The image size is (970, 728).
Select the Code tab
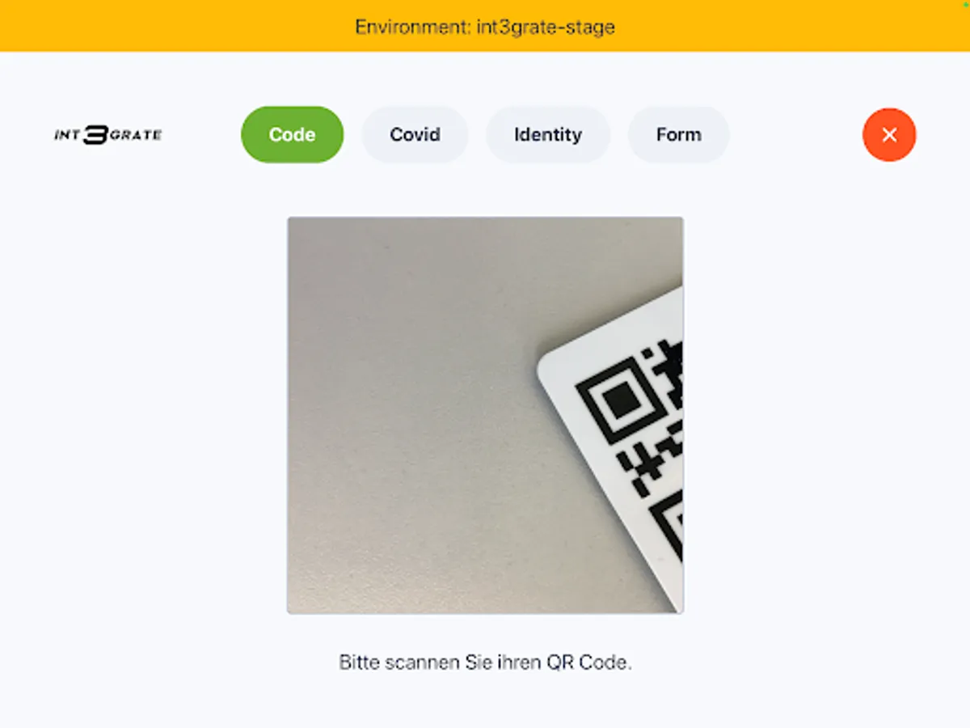tap(292, 134)
